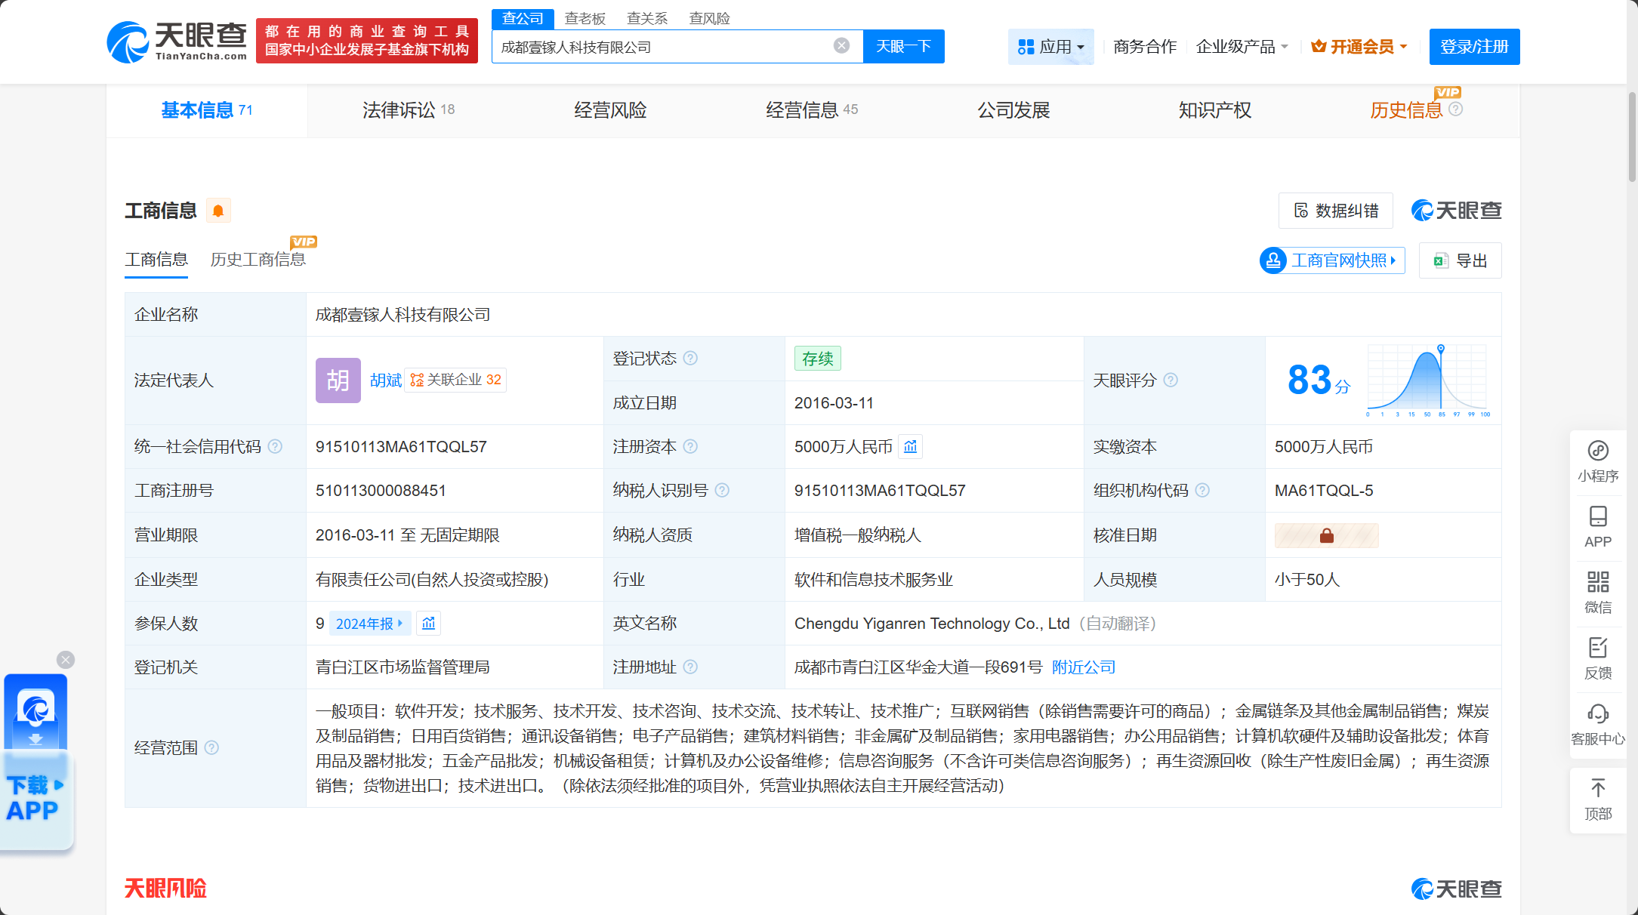Click help icon beside 登记状态
1638x915 pixels.
(690, 359)
